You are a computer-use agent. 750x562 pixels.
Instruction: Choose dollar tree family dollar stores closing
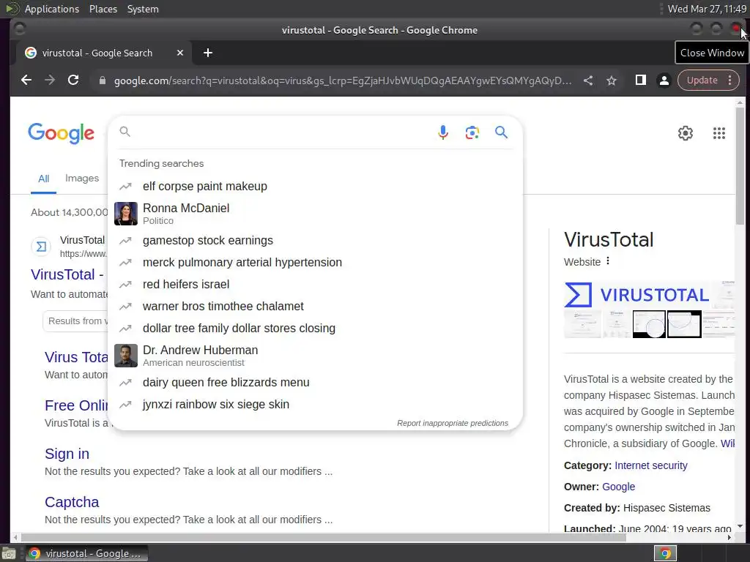click(x=316, y=329)
